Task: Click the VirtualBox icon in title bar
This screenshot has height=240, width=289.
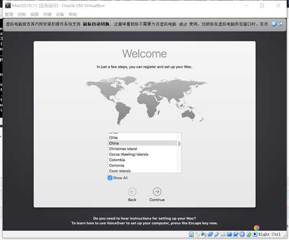Action: 8,6
